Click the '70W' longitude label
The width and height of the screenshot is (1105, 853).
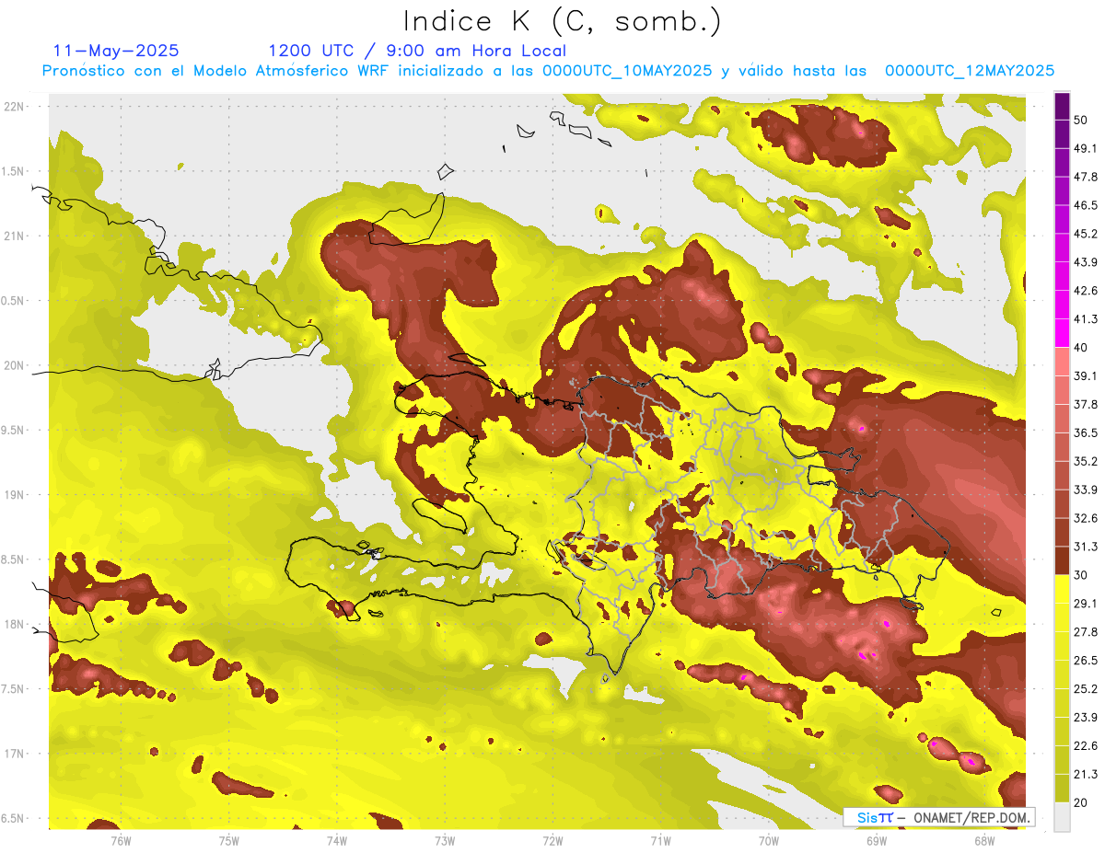point(768,840)
